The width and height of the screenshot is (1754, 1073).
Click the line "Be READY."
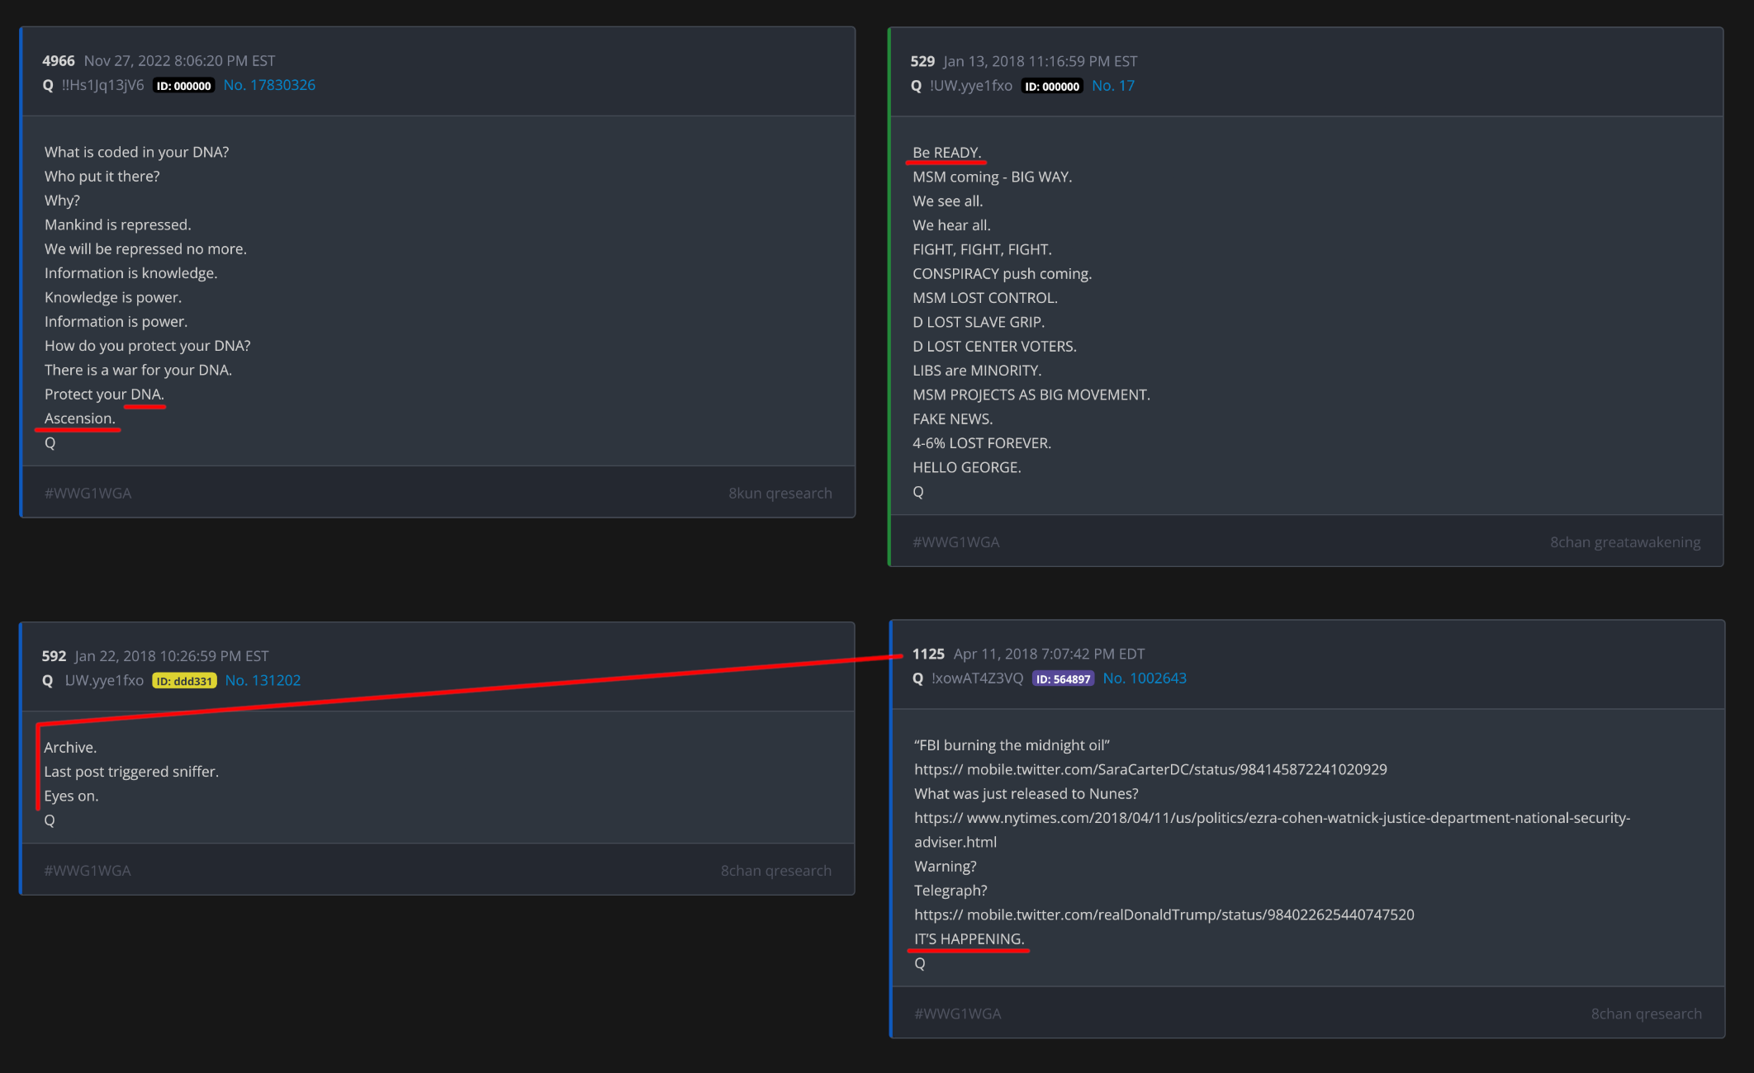947,153
